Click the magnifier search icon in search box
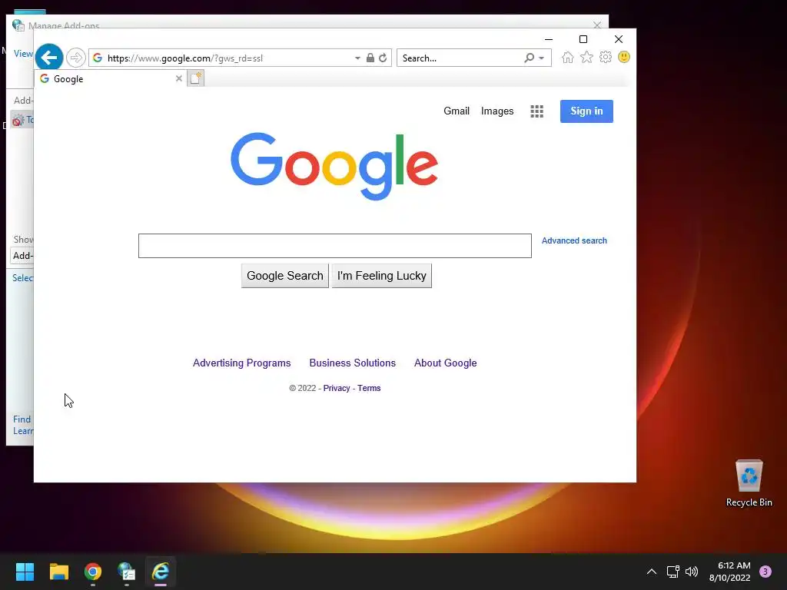The width and height of the screenshot is (787, 590). 529,58
